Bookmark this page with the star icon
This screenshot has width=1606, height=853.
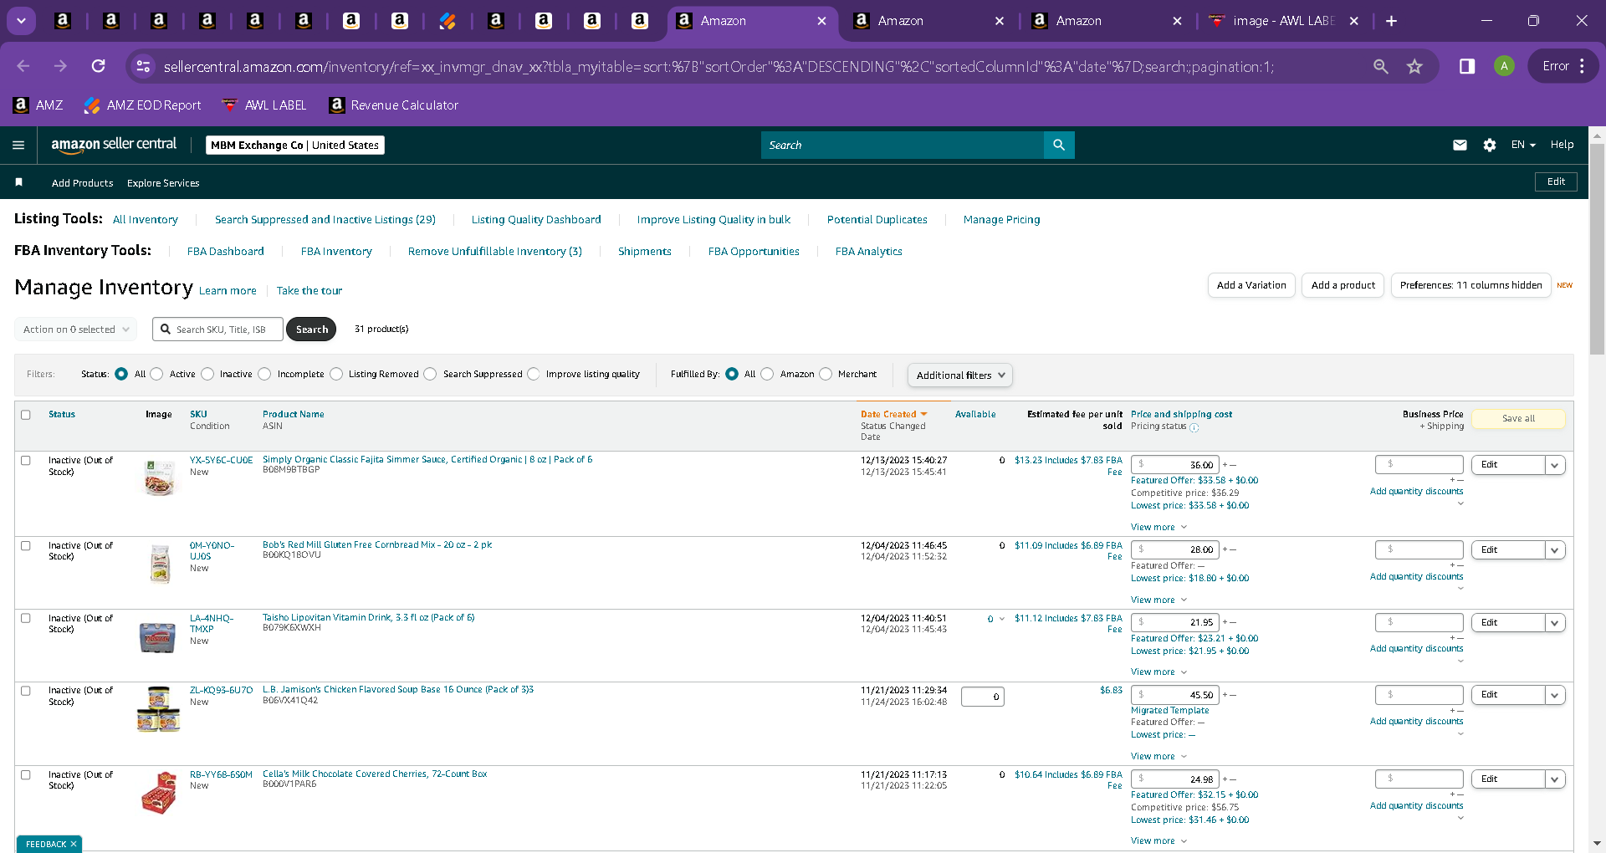tap(1414, 66)
